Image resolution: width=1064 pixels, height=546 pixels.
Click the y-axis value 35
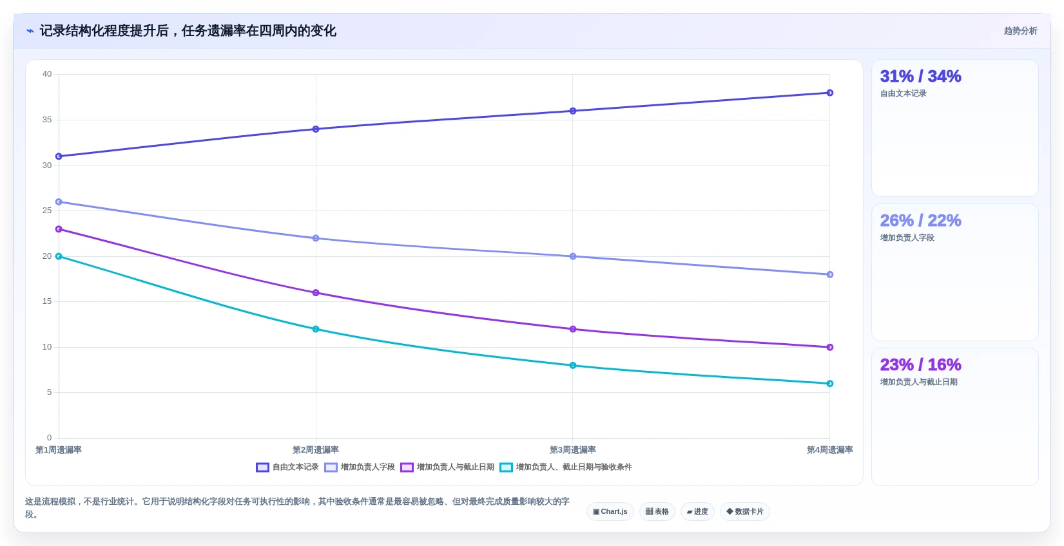tap(47, 120)
